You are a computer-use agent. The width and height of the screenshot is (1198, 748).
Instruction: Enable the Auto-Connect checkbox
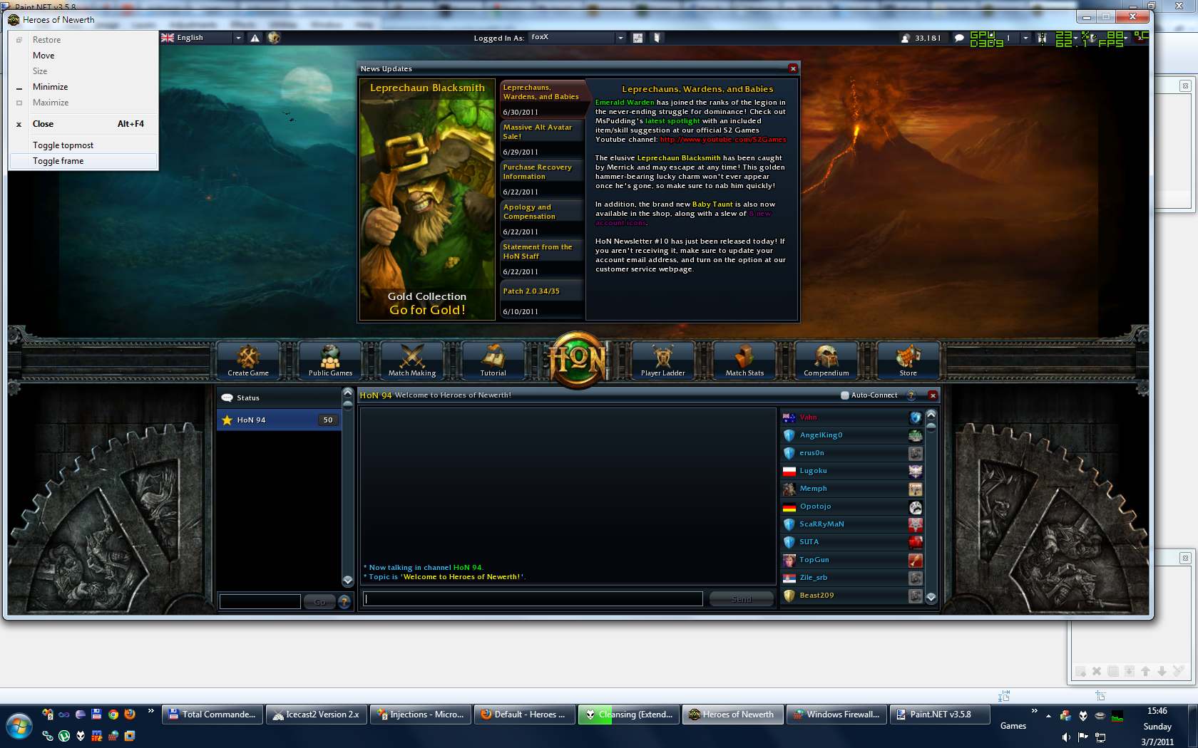(845, 395)
